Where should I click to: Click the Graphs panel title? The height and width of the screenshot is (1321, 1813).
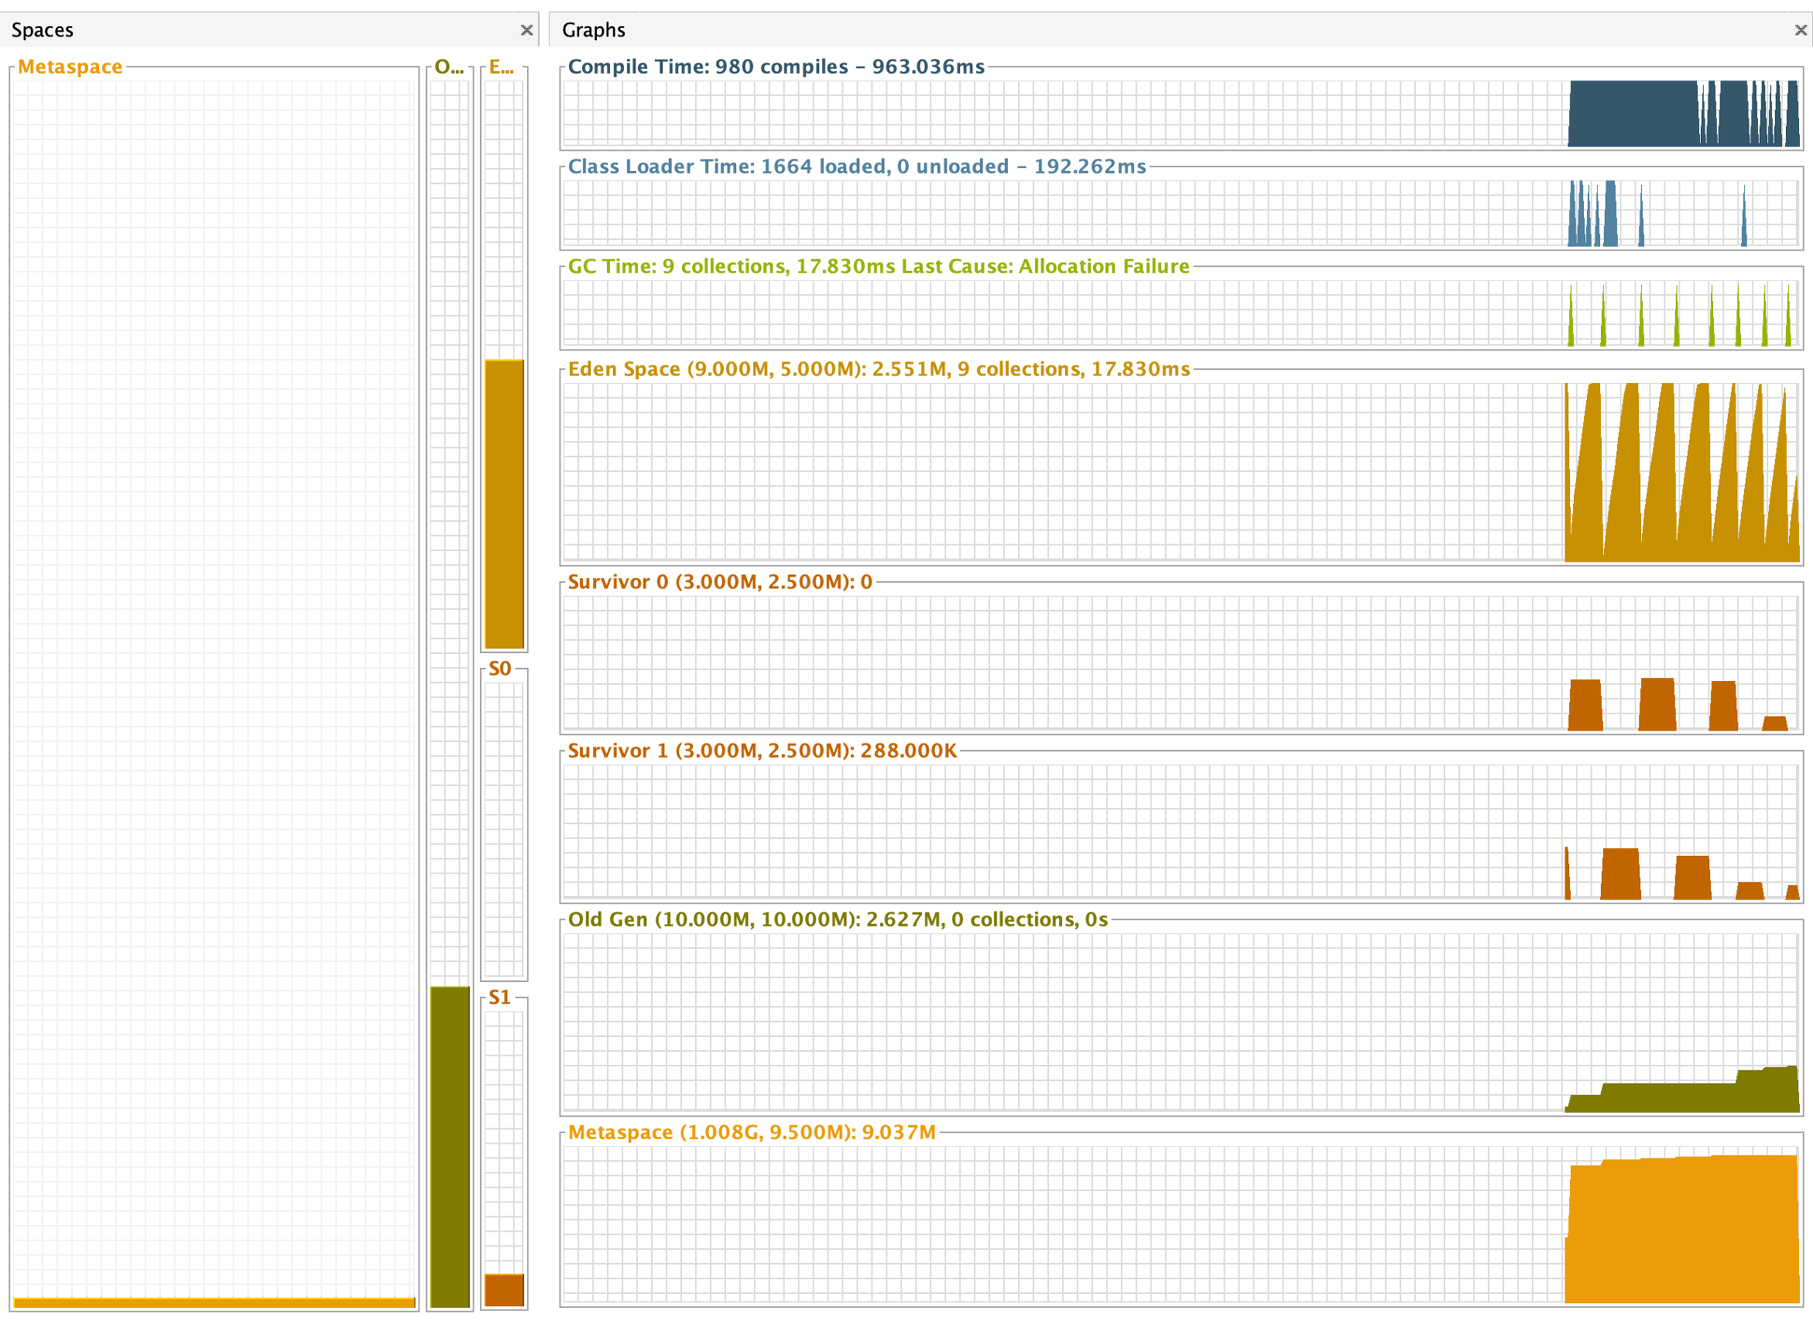594,30
